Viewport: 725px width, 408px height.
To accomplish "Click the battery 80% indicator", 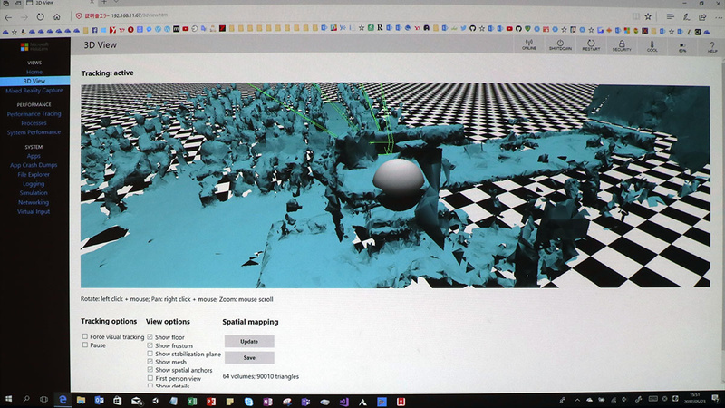I will [x=682, y=47].
